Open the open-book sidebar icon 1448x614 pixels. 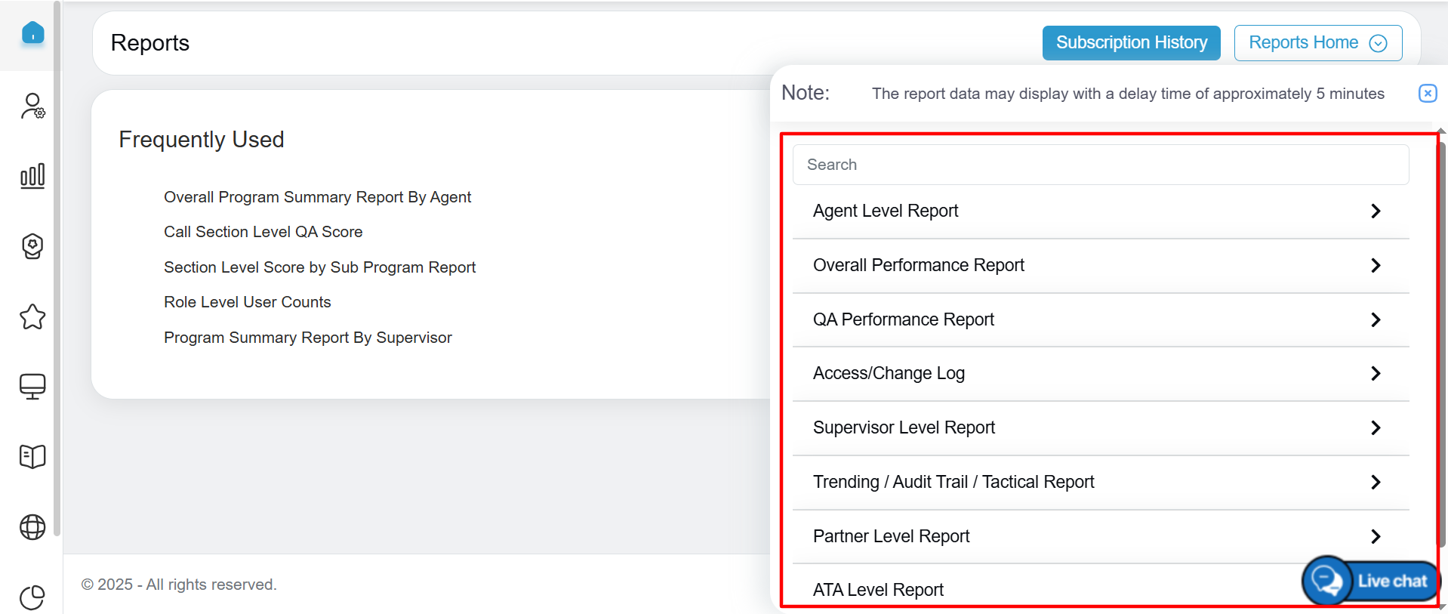[32, 457]
